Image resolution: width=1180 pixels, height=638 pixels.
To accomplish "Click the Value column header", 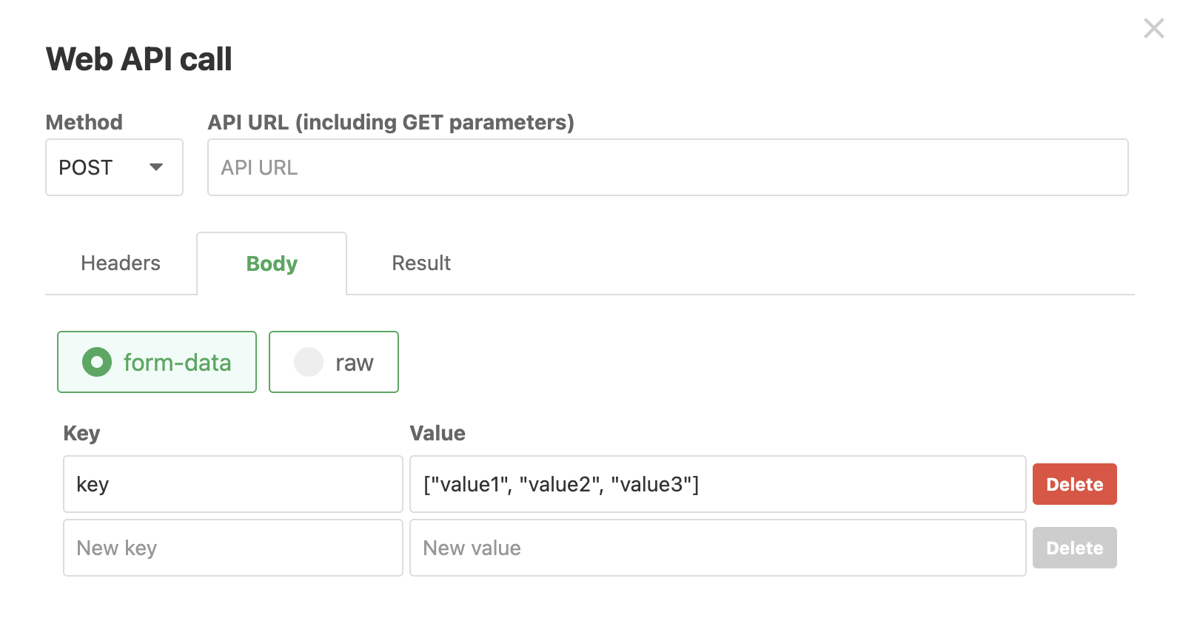I will click(x=438, y=434).
